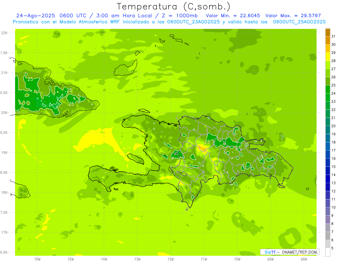Click the green swatch between 24 and 25
The height and width of the screenshot is (263, 341).
coord(328,89)
